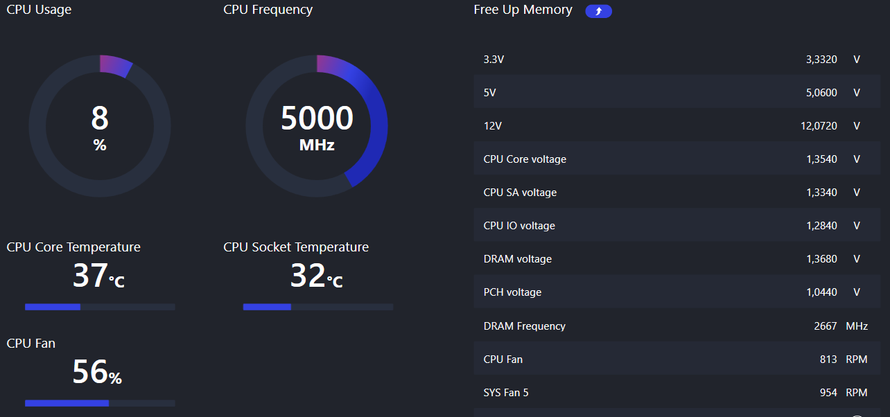Image resolution: width=890 pixels, height=417 pixels.
Task: Select the DRAM Frequency row
Action: [677, 326]
